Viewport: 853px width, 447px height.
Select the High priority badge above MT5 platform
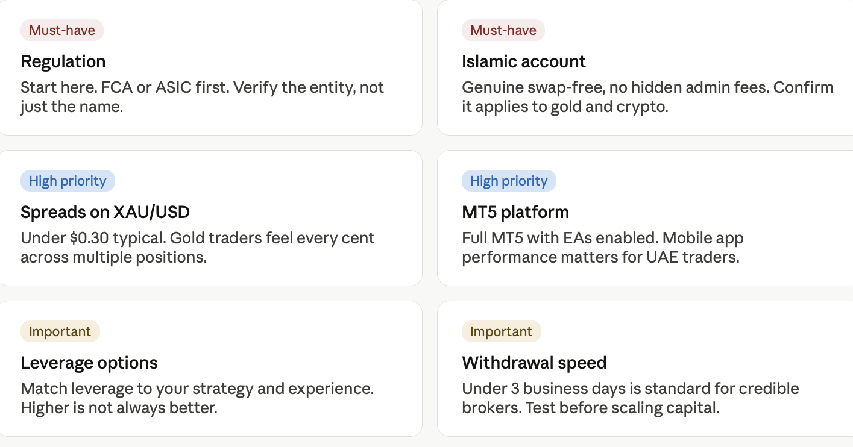[x=509, y=181]
